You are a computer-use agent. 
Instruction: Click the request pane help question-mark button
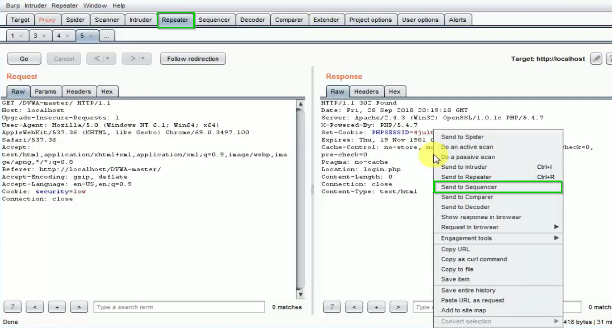[x=12, y=307]
